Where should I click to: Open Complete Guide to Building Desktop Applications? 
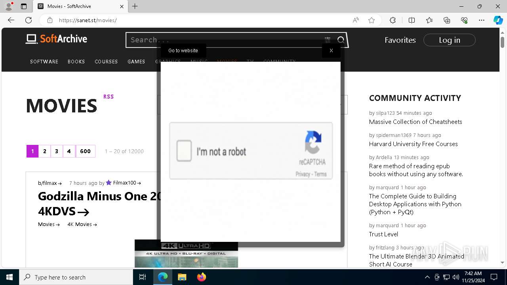click(415, 204)
